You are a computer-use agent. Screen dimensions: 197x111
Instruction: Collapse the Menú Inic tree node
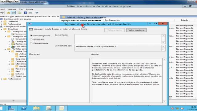point(9,64)
